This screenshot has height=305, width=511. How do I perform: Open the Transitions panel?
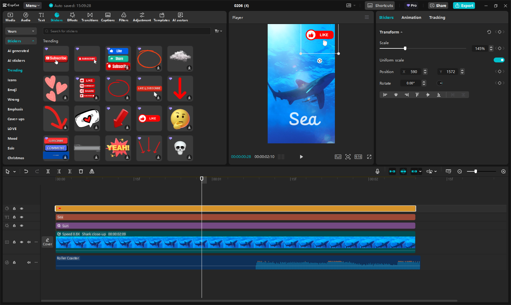click(90, 17)
